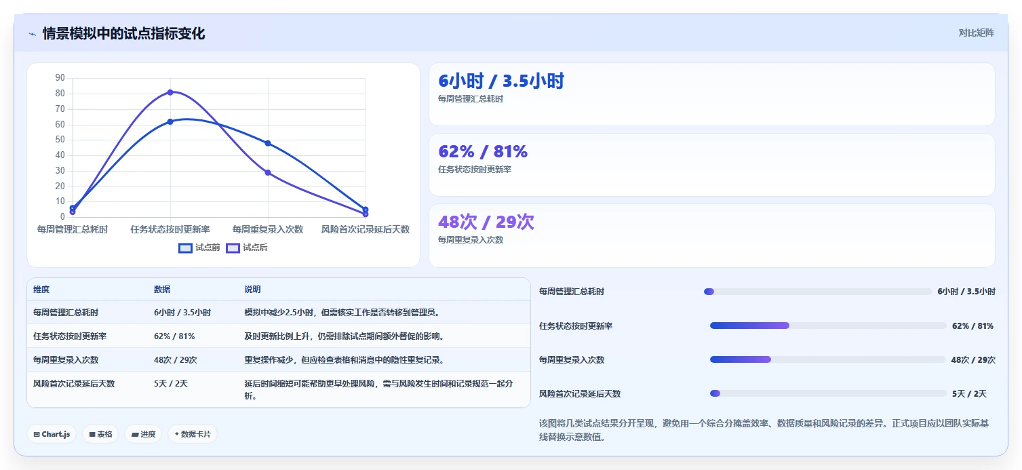
Task: Click the progress label 风险首次记录延后天数
Action: pyautogui.click(x=580, y=393)
